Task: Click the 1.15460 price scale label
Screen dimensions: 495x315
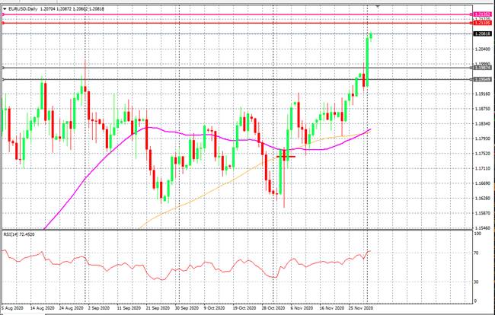Action: coord(483,228)
